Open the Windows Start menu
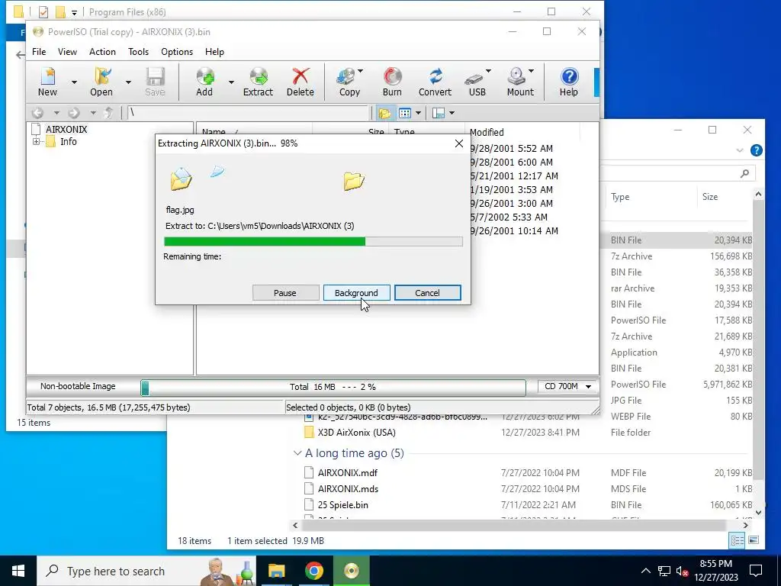This screenshot has width=781, height=586. 18,571
